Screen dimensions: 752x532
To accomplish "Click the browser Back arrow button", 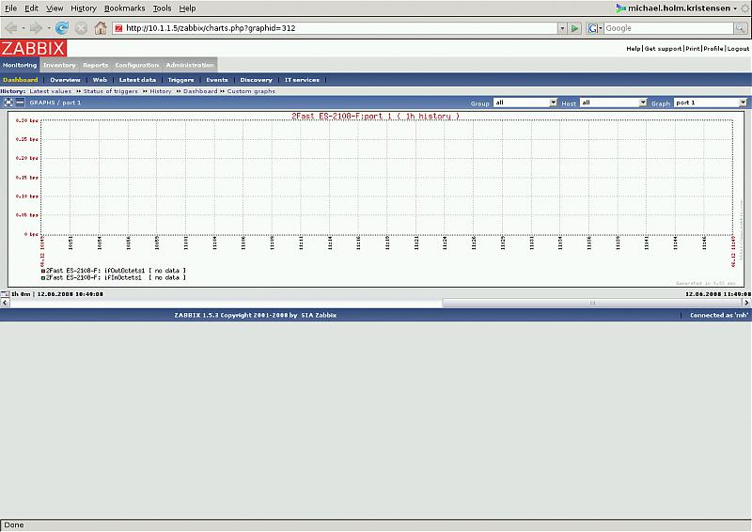I will [11, 28].
